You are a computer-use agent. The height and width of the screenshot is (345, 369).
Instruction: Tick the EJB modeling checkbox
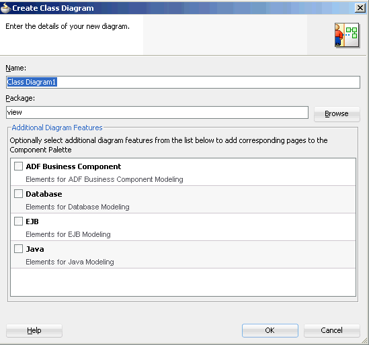pyautogui.click(x=18, y=221)
